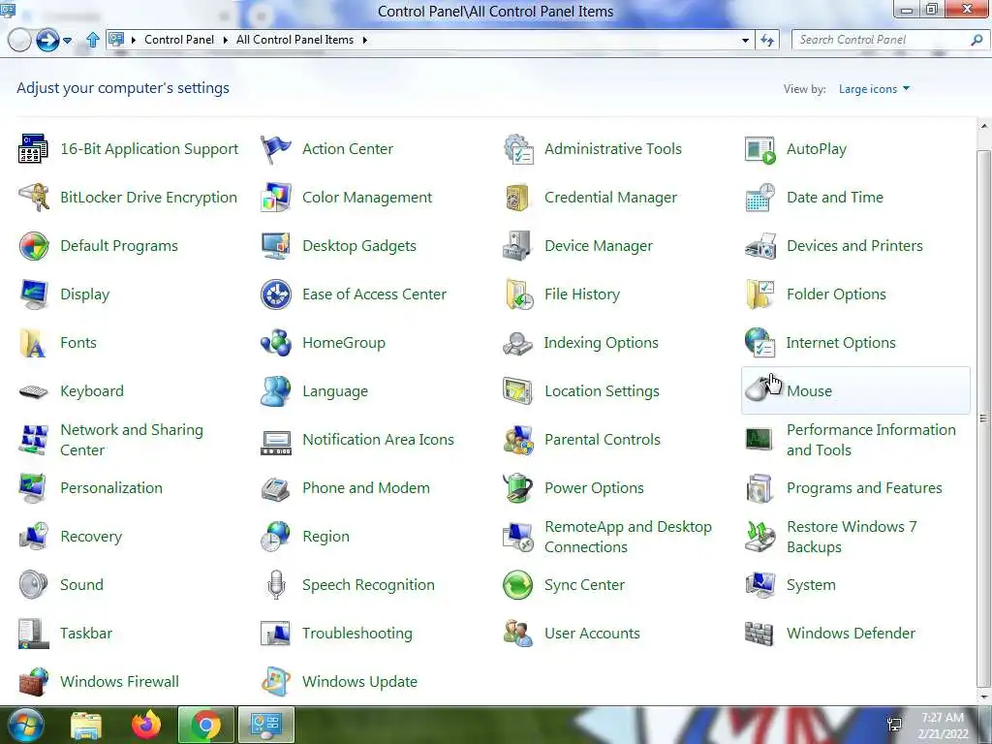Click the HomeGroup icon
Screen dimensions: 992x744
point(276,343)
